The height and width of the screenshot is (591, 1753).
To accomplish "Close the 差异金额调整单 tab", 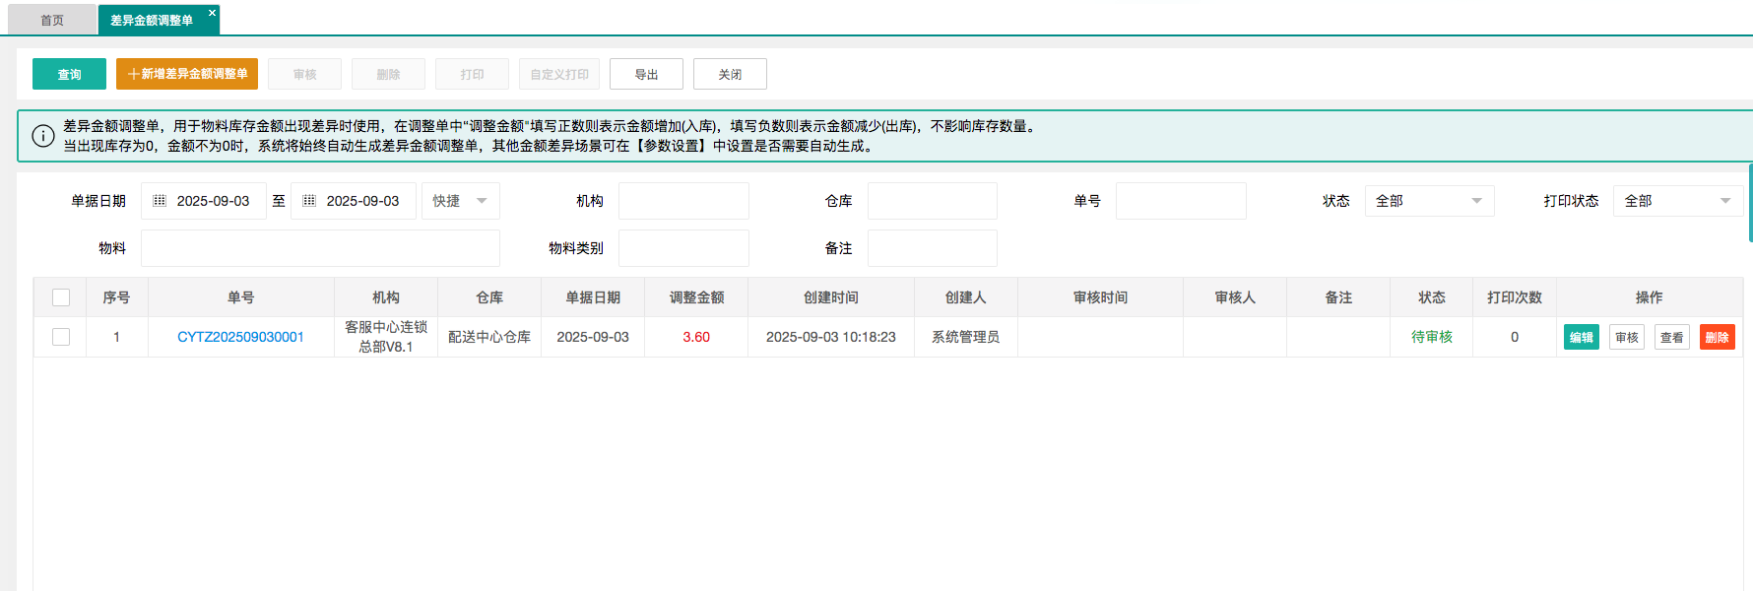I will [212, 13].
